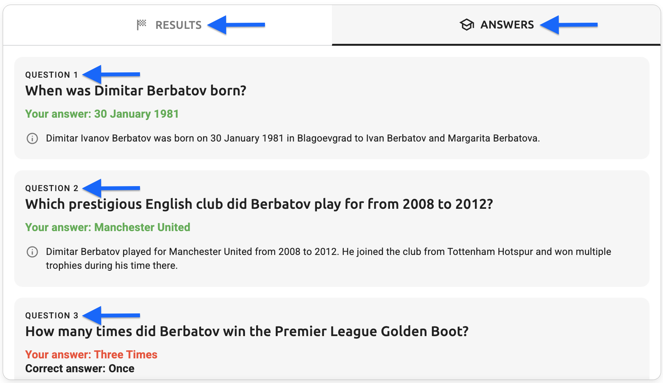Viewport: 663px width, 383px height.
Task: Switch to the Results tab
Action: coord(178,25)
